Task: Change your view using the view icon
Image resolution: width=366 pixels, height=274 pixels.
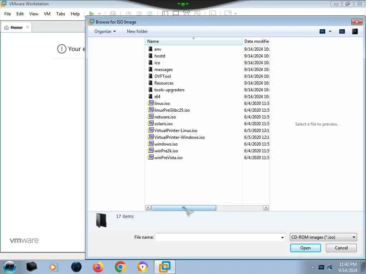Action: click(x=322, y=31)
